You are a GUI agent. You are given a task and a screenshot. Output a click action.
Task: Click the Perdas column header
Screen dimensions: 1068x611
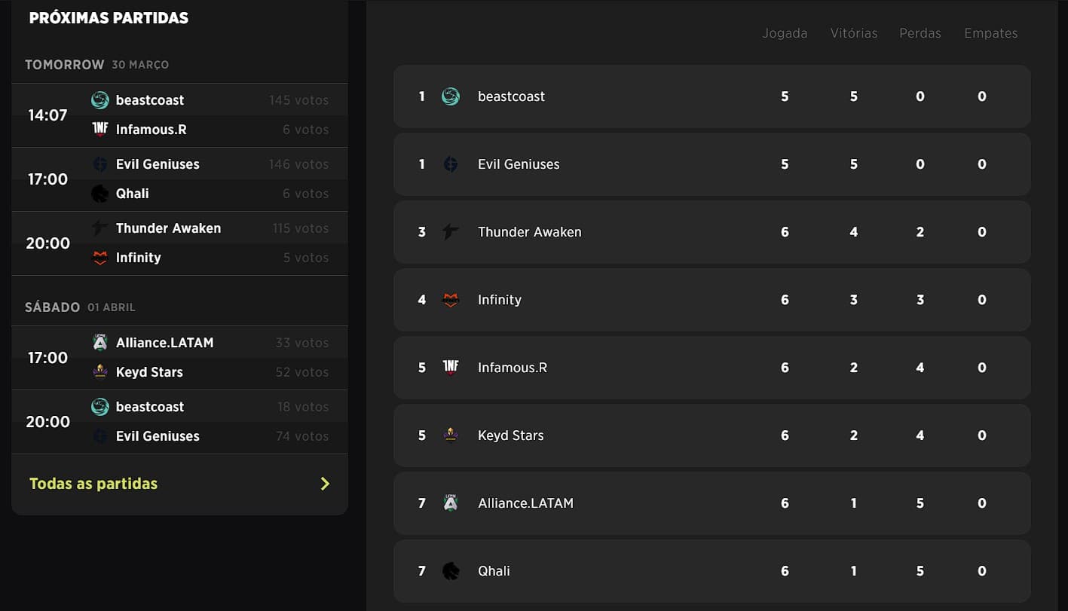(x=920, y=33)
